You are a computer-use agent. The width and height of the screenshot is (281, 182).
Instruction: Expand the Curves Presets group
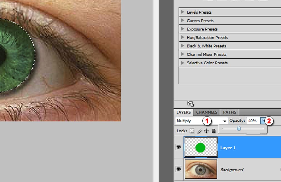[182, 21]
